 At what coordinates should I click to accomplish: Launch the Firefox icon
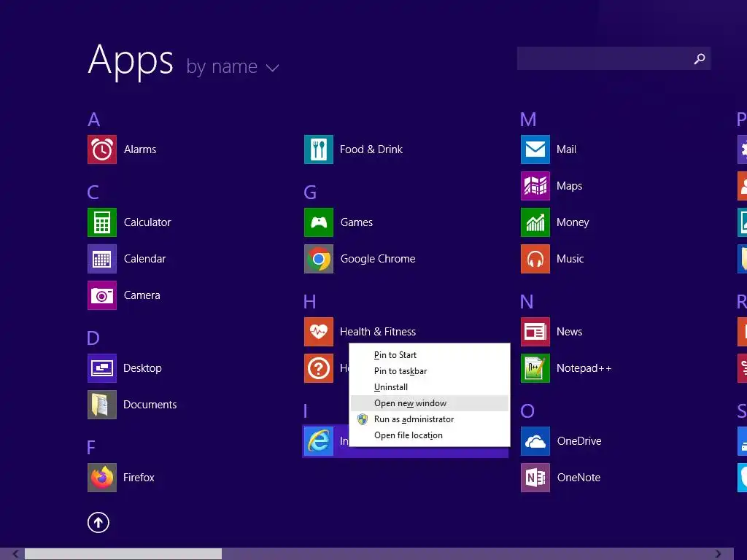(x=102, y=478)
